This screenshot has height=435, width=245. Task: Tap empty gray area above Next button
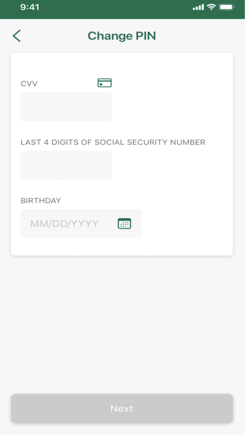coord(122,324)
